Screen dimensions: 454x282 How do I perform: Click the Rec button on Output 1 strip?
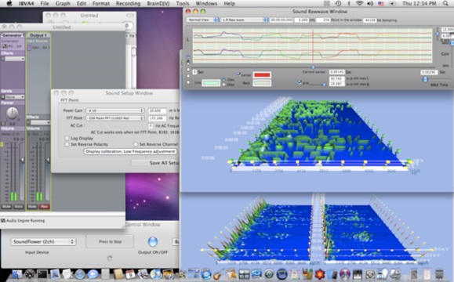(45, 207)
